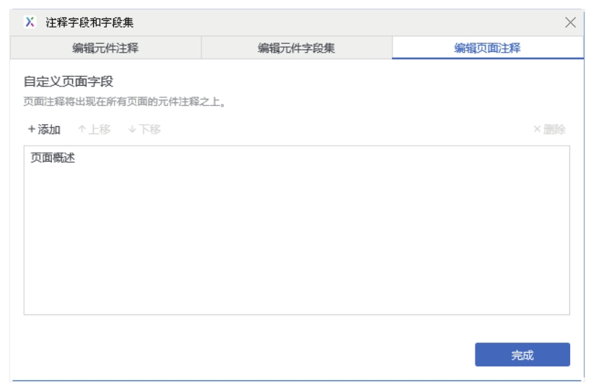591x388 pixels.
Task: Click the 注释字段和字段集 window title
Action: tap(90, 22)
